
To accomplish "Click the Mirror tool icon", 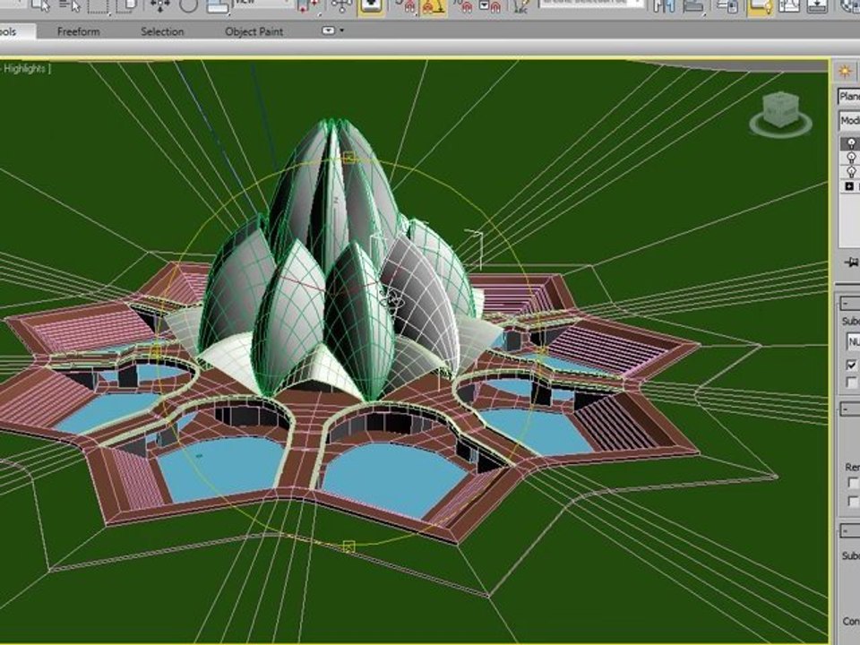I will click(x=664, y=5).
